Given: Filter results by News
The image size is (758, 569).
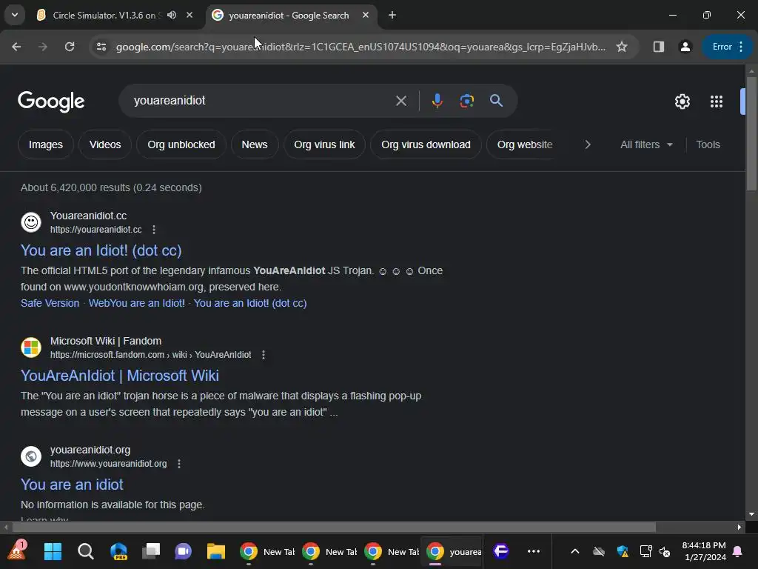Looking at the screenshot, I should pos(255,144).
